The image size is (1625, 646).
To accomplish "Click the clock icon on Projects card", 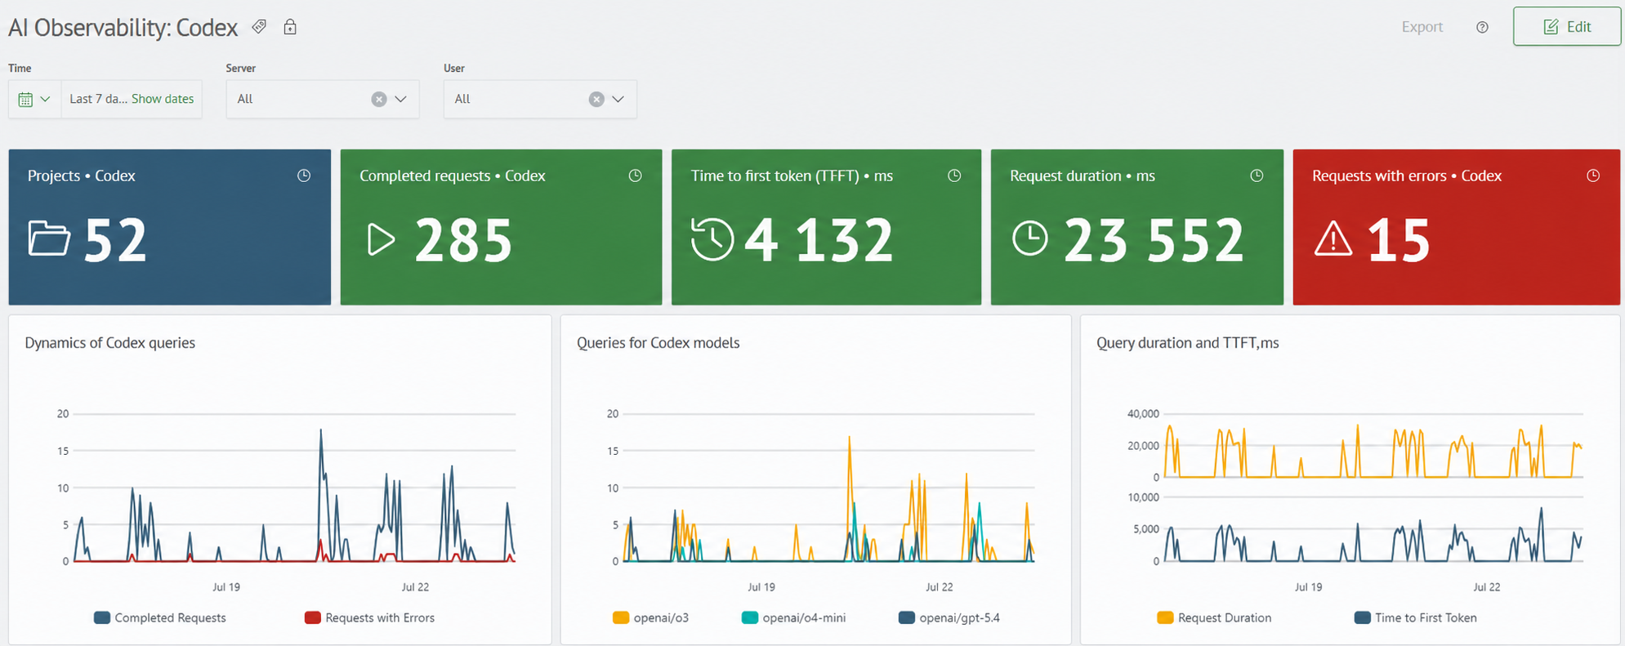I will (304, 176).
